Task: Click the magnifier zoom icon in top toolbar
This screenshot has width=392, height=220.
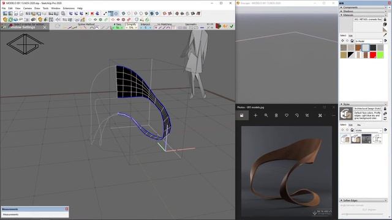Action: click(x=63, y=13)
